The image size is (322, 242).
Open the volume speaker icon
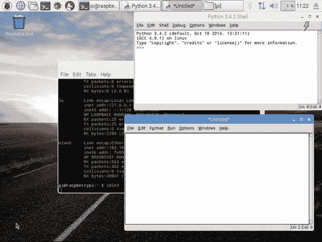click(273, 6)
